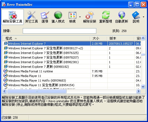
Task: Minimize the Revo Uninstaller window
Action: 131,4
